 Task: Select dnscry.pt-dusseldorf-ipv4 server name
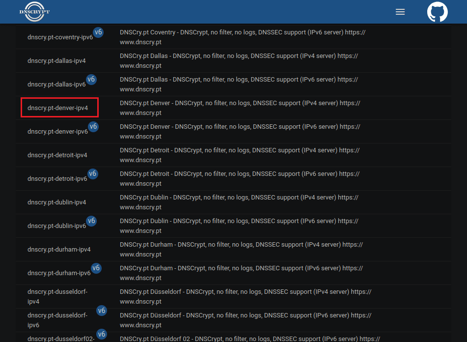click(x=57, y=296)
